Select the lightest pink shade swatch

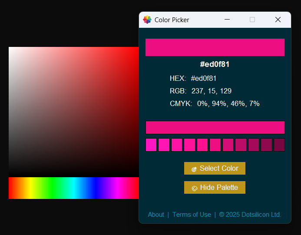tap(151, 145)
